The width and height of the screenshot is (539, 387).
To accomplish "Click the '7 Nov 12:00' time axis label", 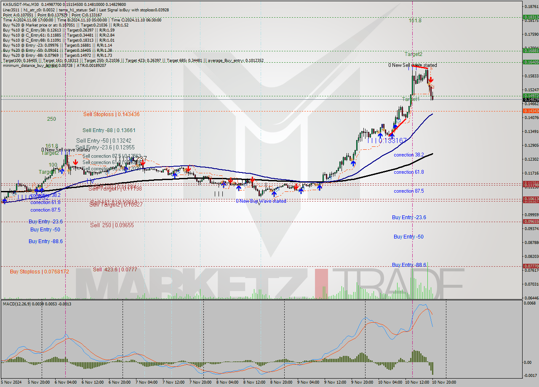I will tap(174, 382).
